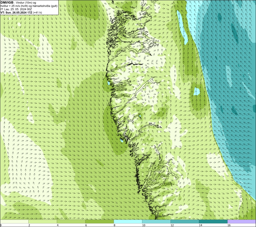The height and width of the screenshot is (227, 256).
Task: Select the 2–4 m/s light green legend swatch
Action: pyautogui.click(x=42, y=221)
